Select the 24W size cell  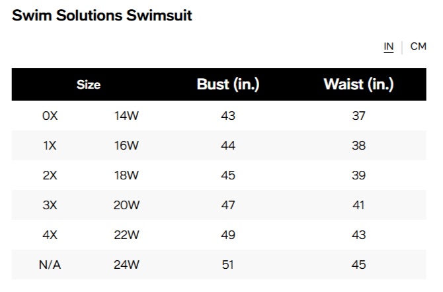(126, 265)
